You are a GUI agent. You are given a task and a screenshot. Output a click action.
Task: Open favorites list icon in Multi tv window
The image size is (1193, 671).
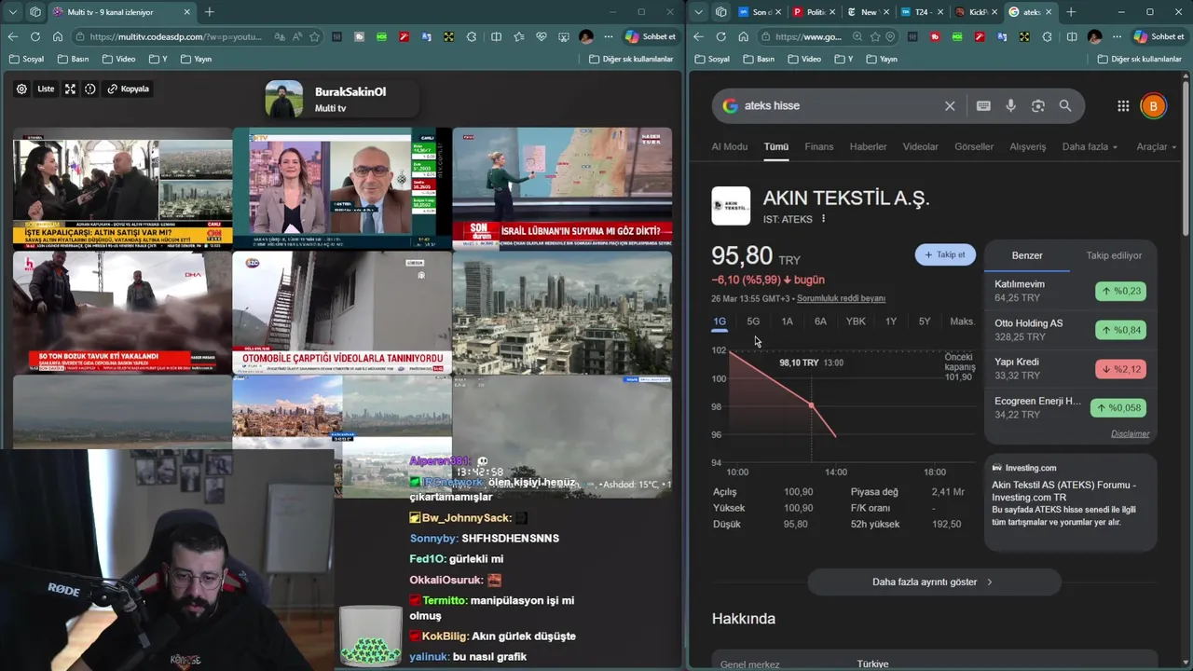[x=519, y=36]
